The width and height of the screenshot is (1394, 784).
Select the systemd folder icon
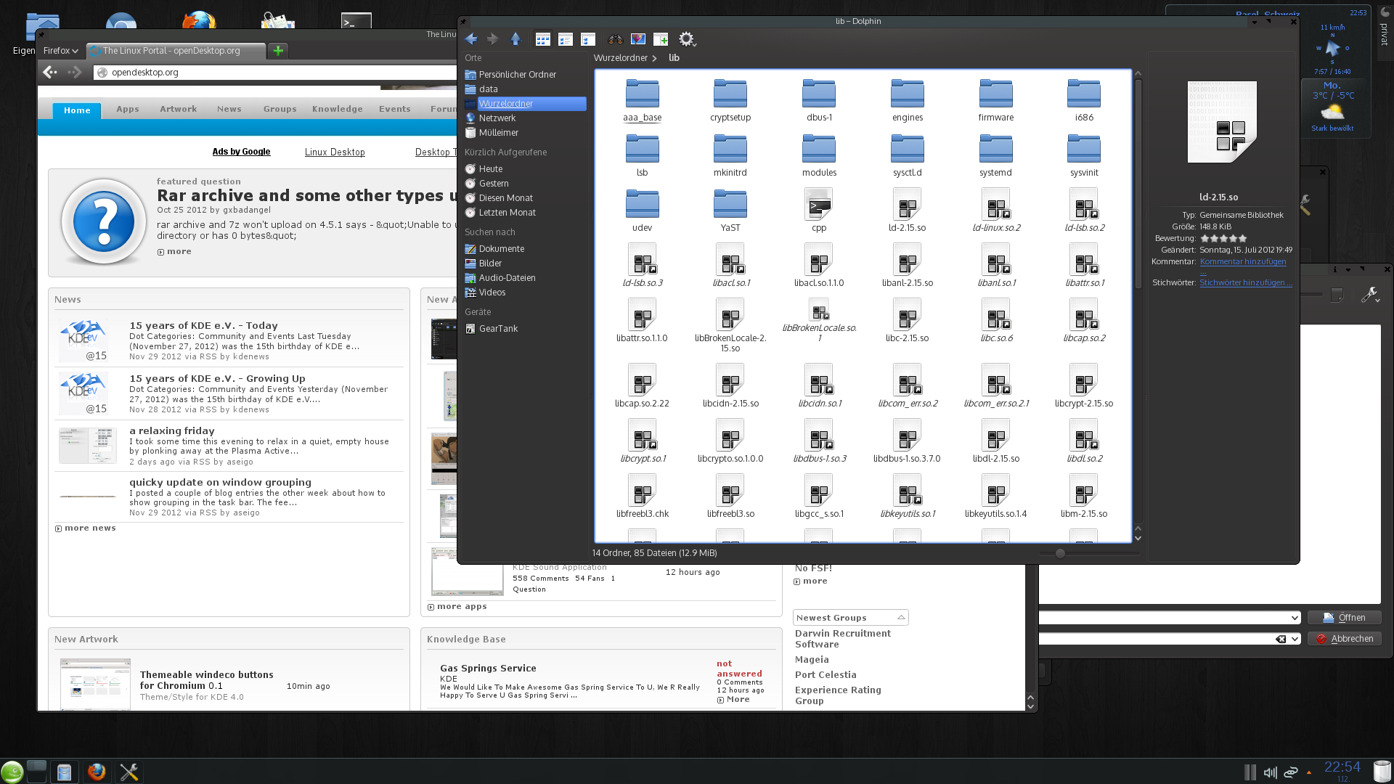pyautogui.click(x=995, y=149)
